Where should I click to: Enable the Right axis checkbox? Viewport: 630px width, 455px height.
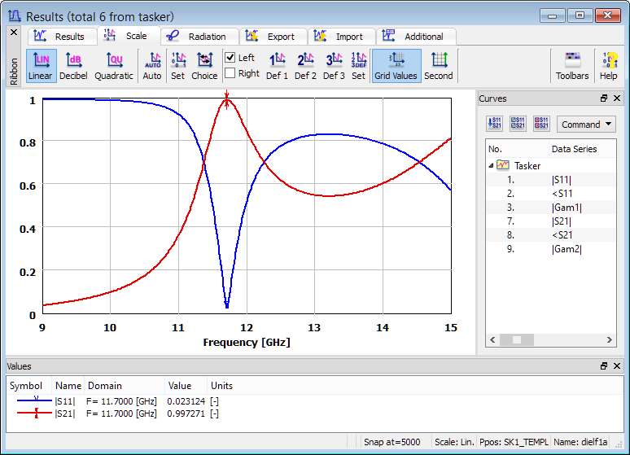[x=230, y=73]
